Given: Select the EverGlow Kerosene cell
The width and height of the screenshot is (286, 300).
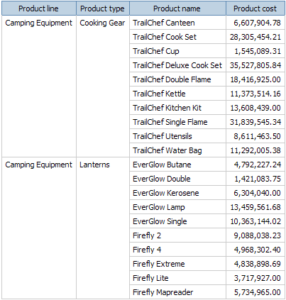Looking at the screenshot, I should click(x=177, y=193).
